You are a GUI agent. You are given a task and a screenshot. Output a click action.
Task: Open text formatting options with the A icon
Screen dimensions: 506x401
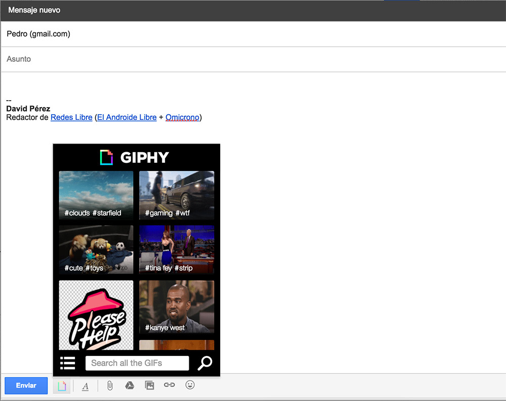pos(85,385)
